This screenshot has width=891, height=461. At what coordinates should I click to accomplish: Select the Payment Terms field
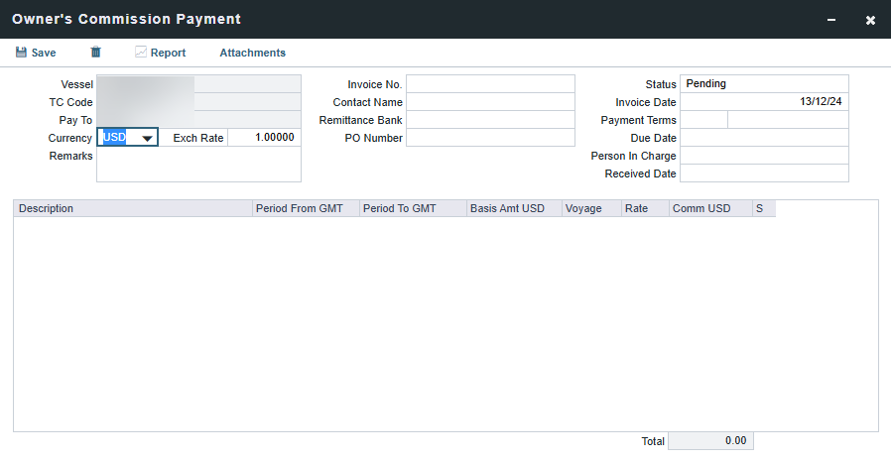pos(704,120)
